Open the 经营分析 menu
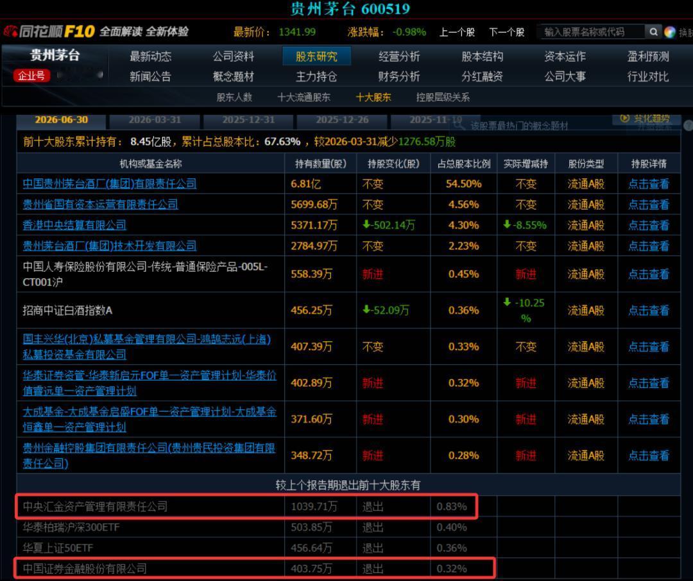Image resolution: width=693 pixels, height=581 pixels. [x=399, y=56]
